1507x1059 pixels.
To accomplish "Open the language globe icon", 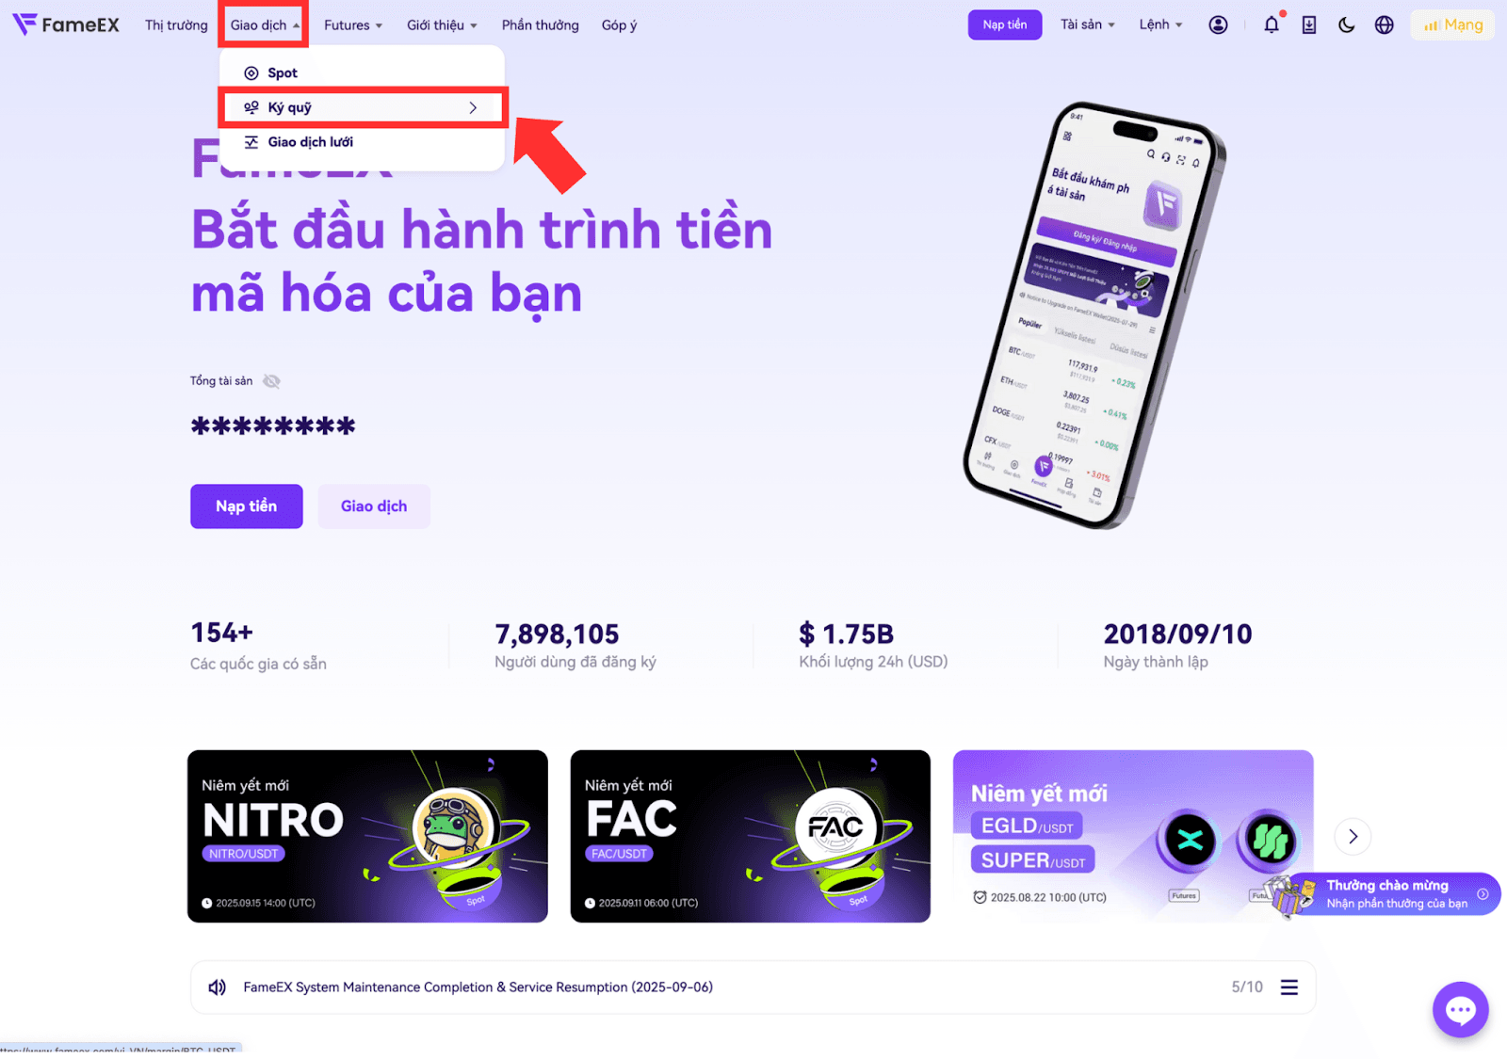I will pyautogui.click(x=1384, y=25).
